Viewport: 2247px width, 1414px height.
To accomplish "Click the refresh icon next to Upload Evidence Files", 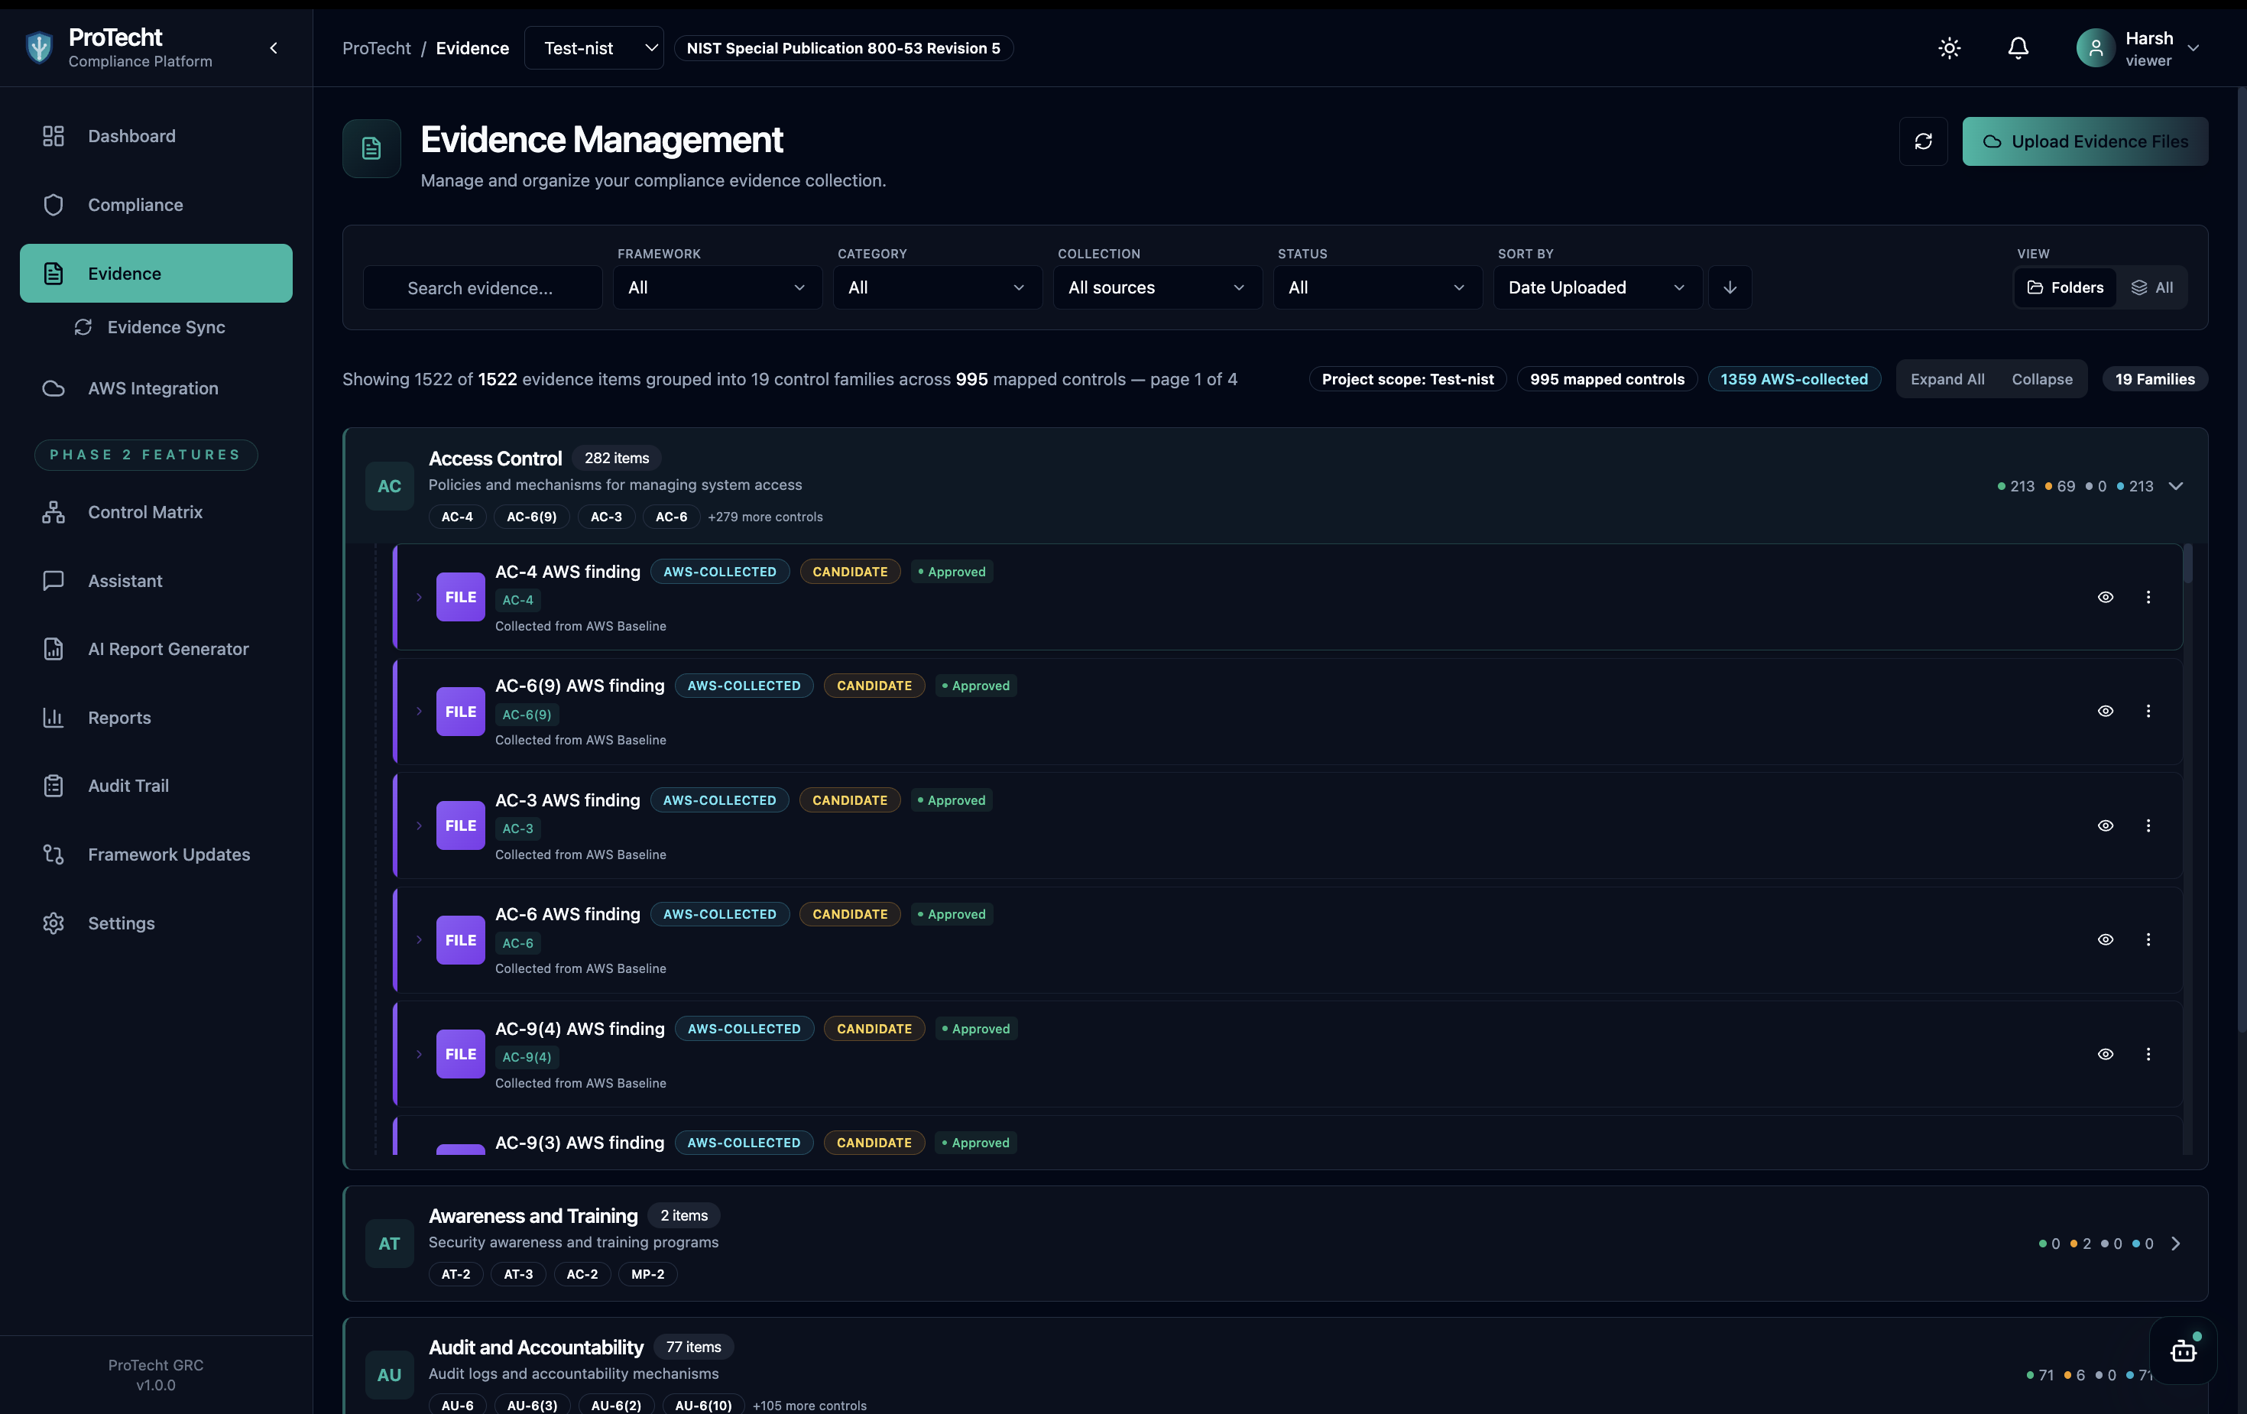I will coord(1923,141).
